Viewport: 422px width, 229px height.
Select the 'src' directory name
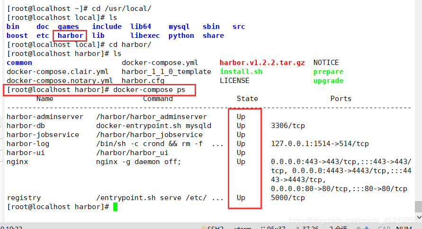239,27
